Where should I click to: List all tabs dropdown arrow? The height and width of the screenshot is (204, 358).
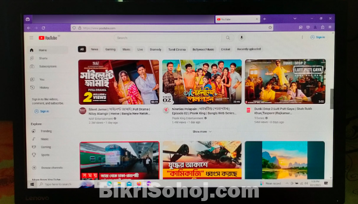coord(295,19)
